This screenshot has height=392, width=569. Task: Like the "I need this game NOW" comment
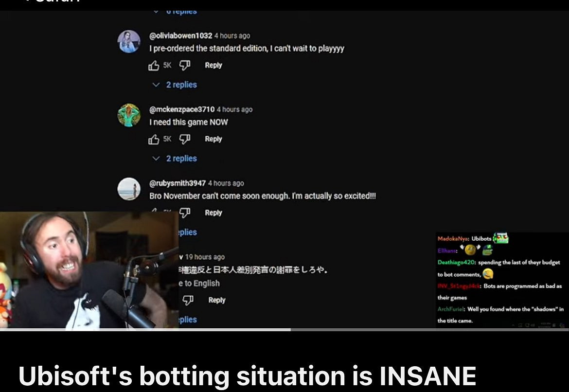tap(154, 140)
